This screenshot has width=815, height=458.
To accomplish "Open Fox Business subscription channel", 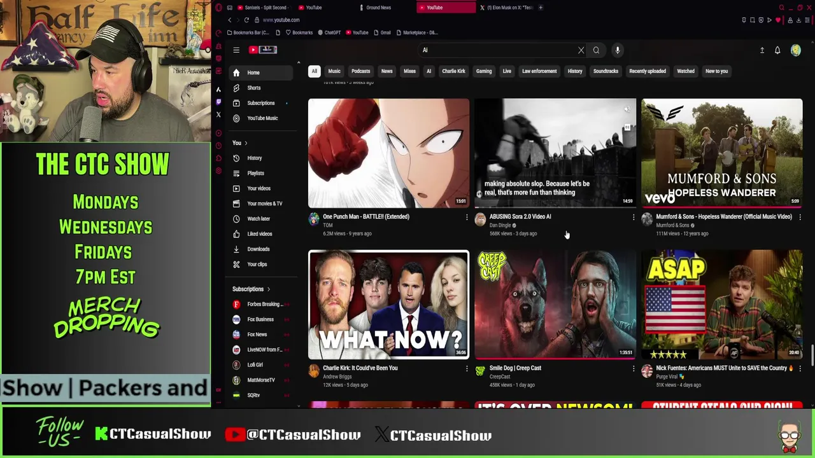I will point(260,319).
